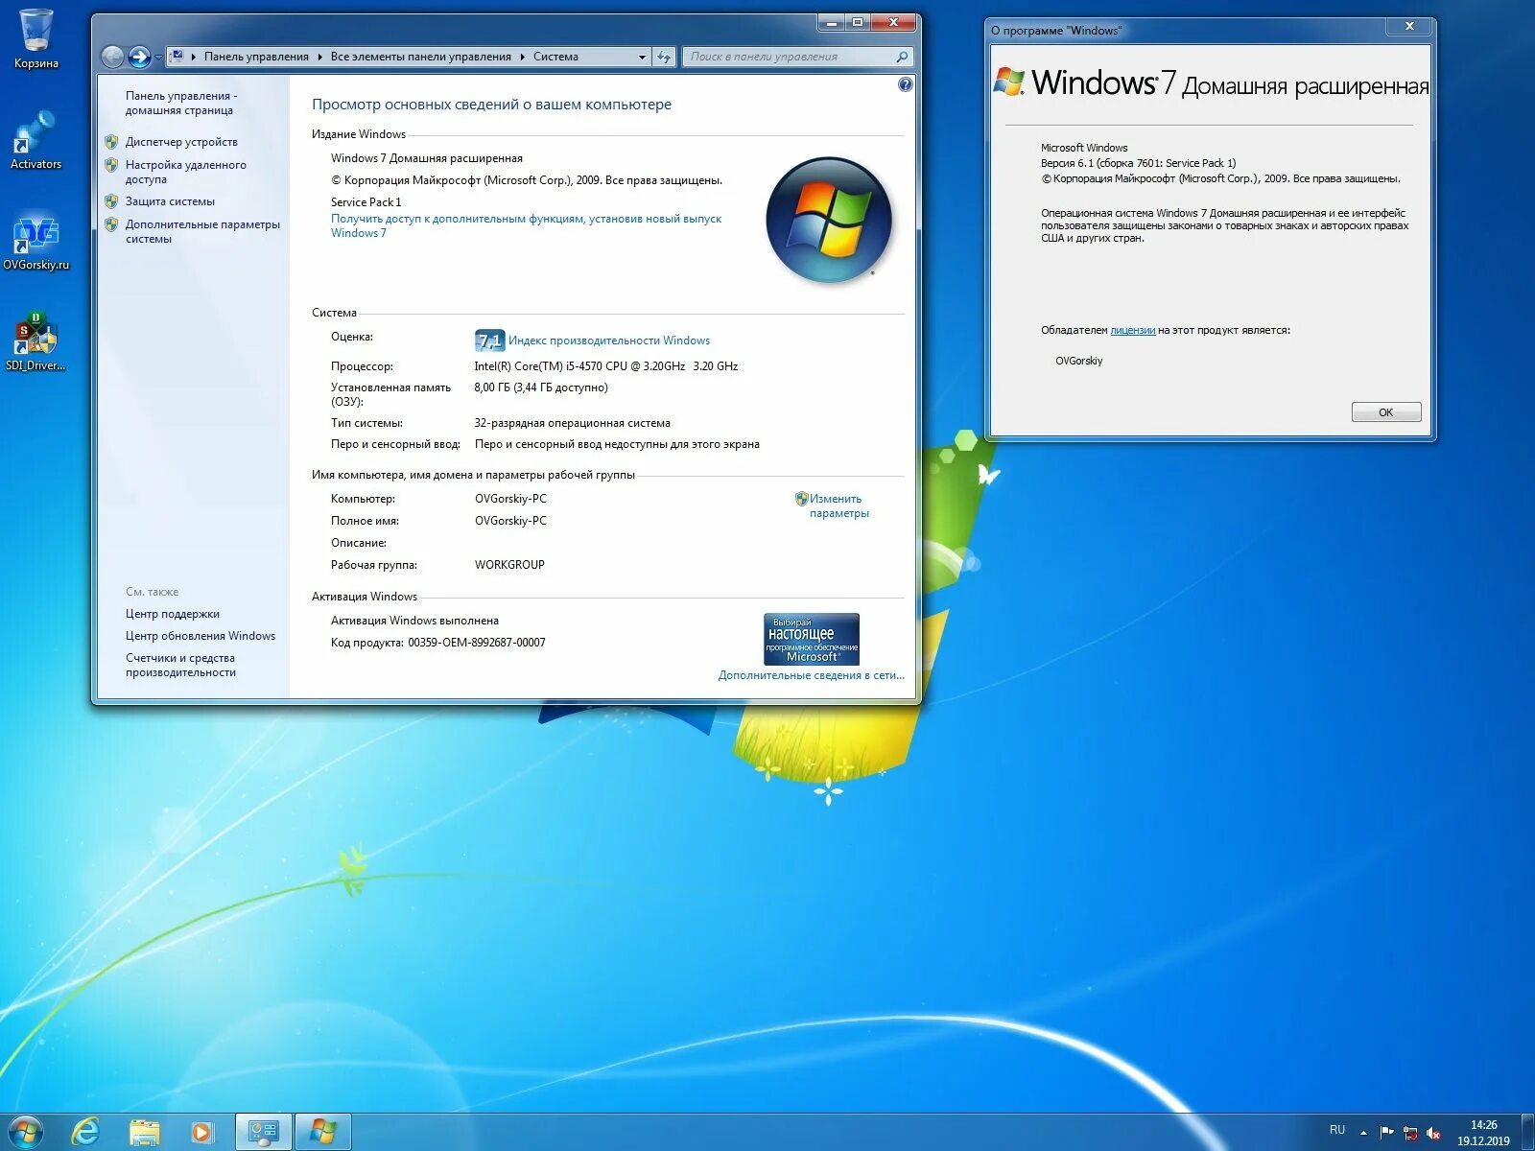The width and height of the screenshot is (1535, 1151).
Task: Refresh the Control Panel address bar
Action: [664, 58]
